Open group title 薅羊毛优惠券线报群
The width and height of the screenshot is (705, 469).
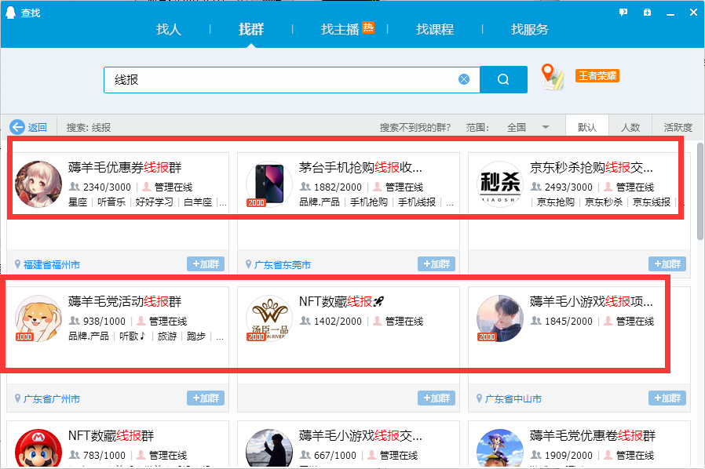[125, 168]
